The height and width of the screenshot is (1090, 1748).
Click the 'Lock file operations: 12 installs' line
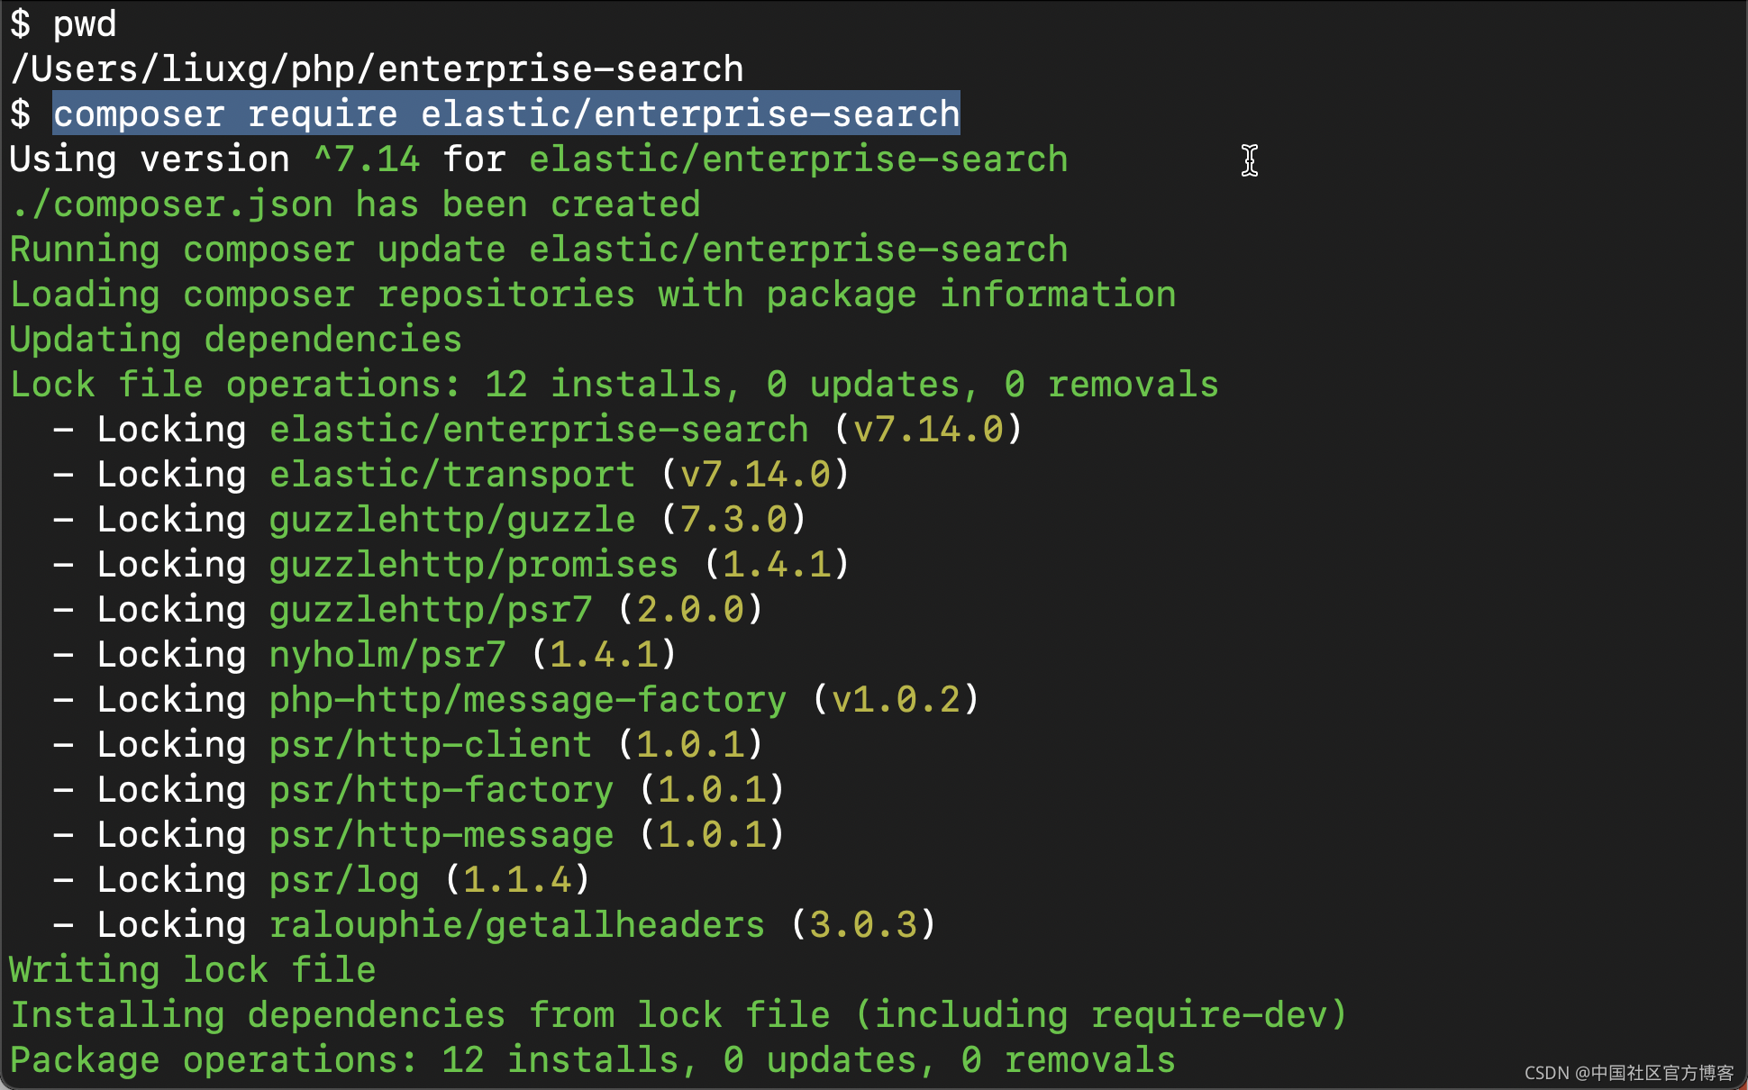click(614, 385)
